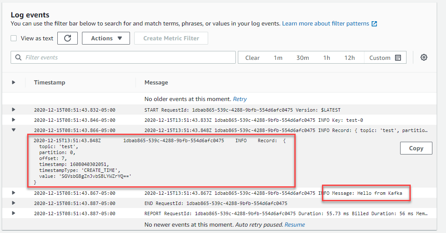Screen dimensions: 446x233
Task: Select the 30m time range
Action: tap(302, 58)
